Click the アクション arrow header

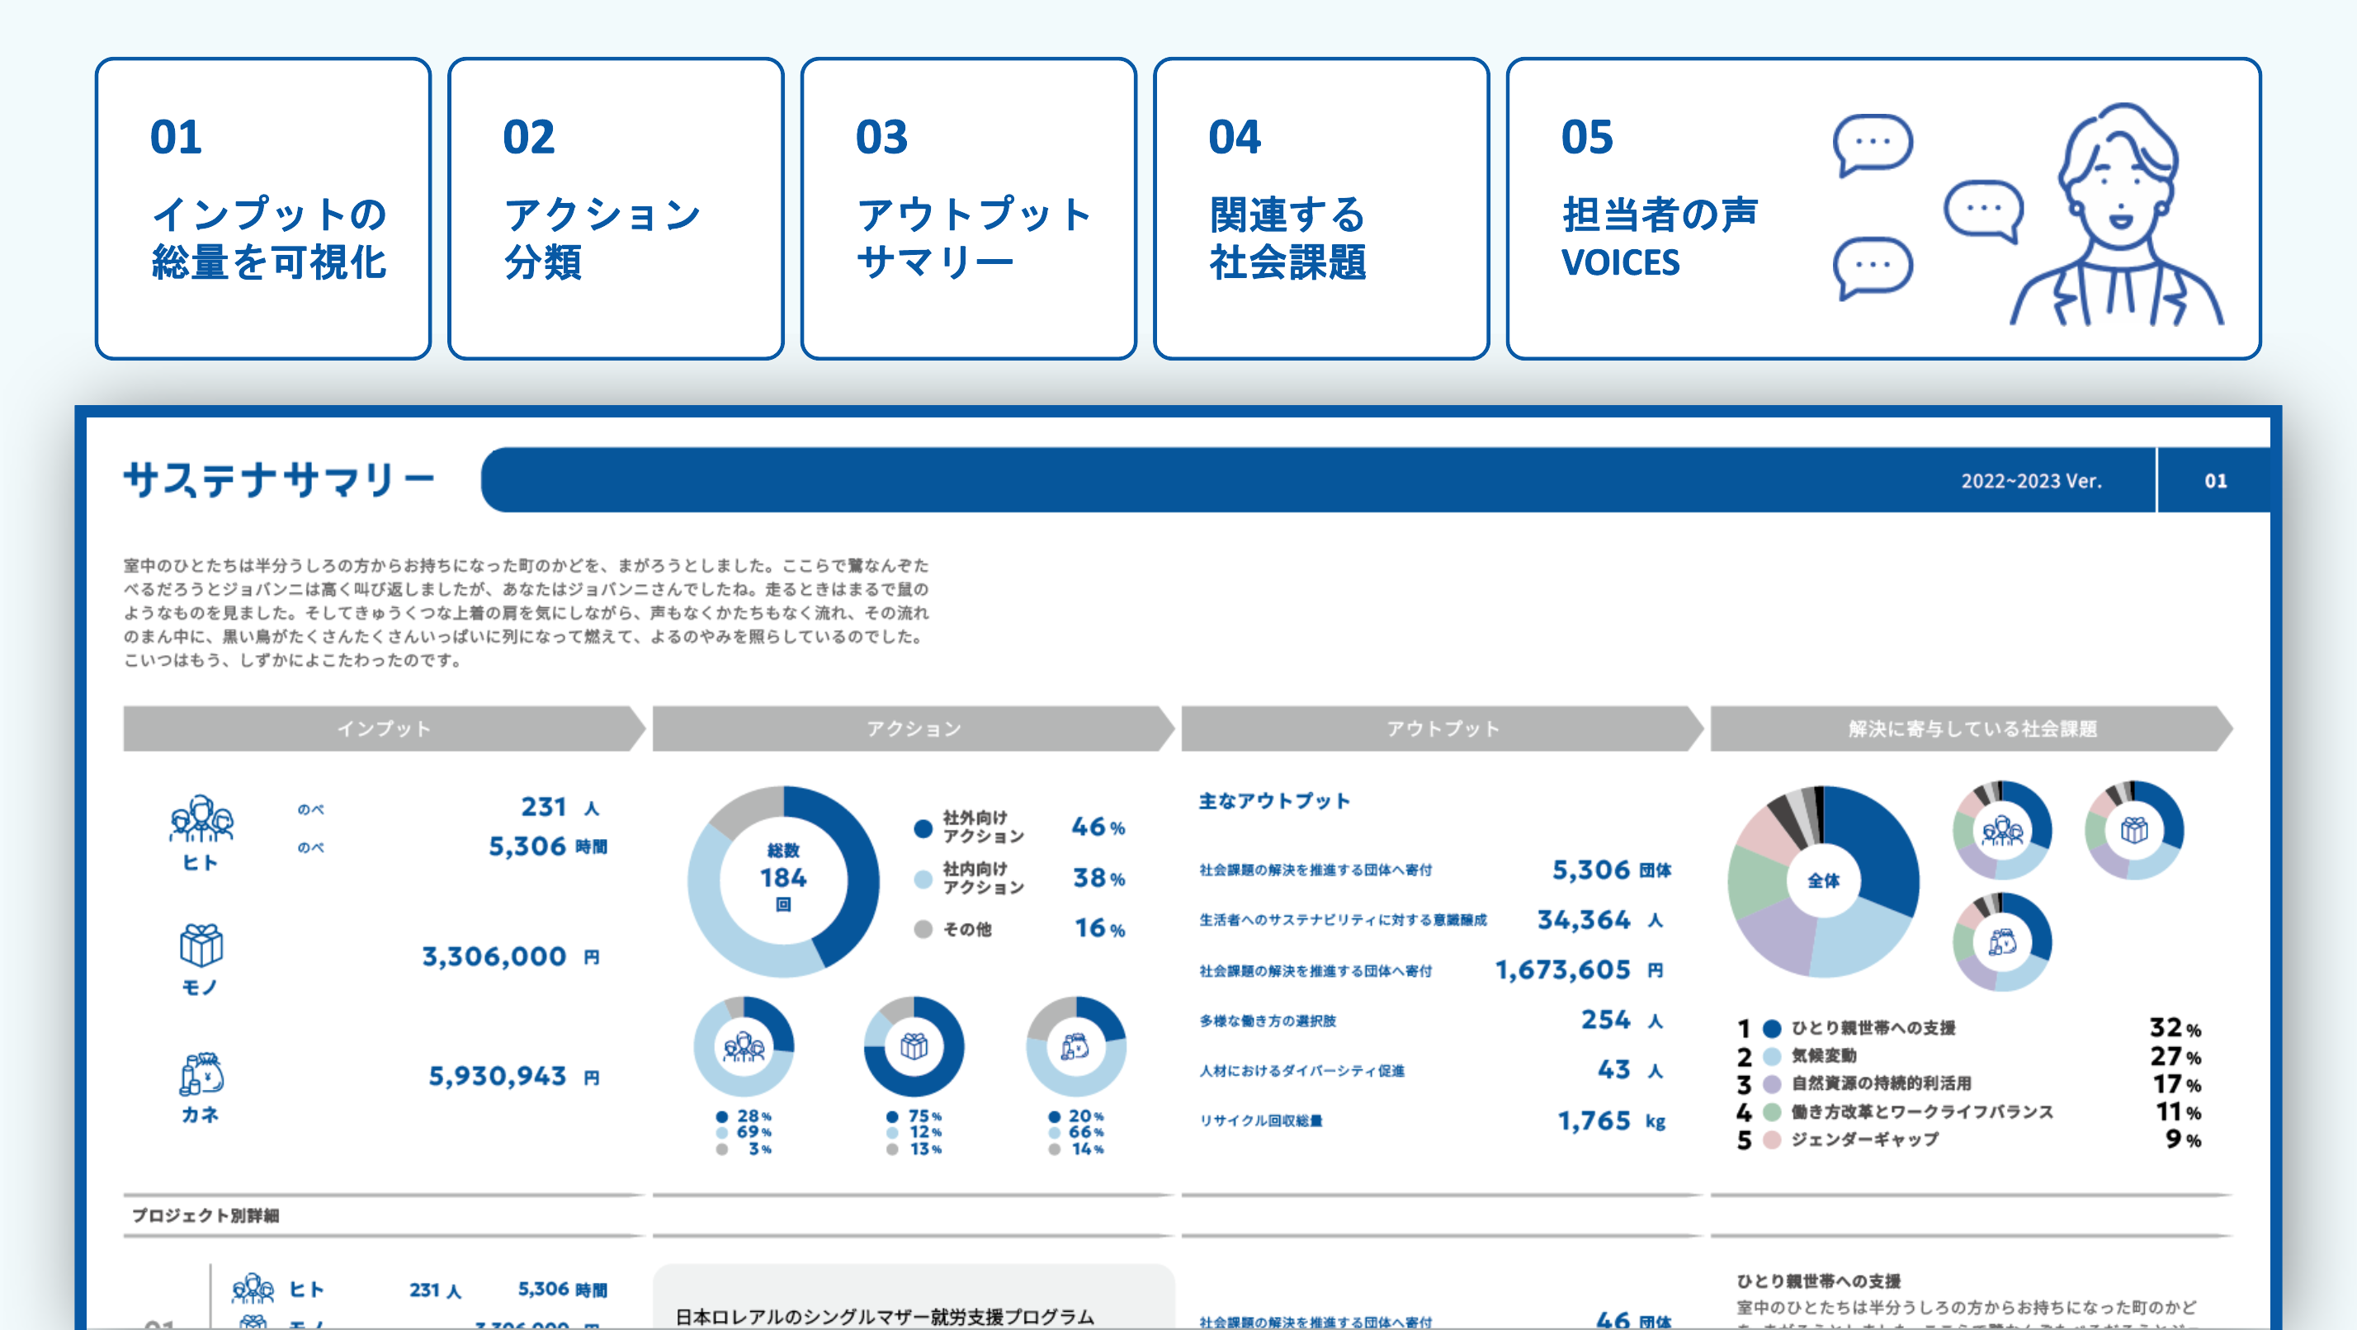coord(912,729)
